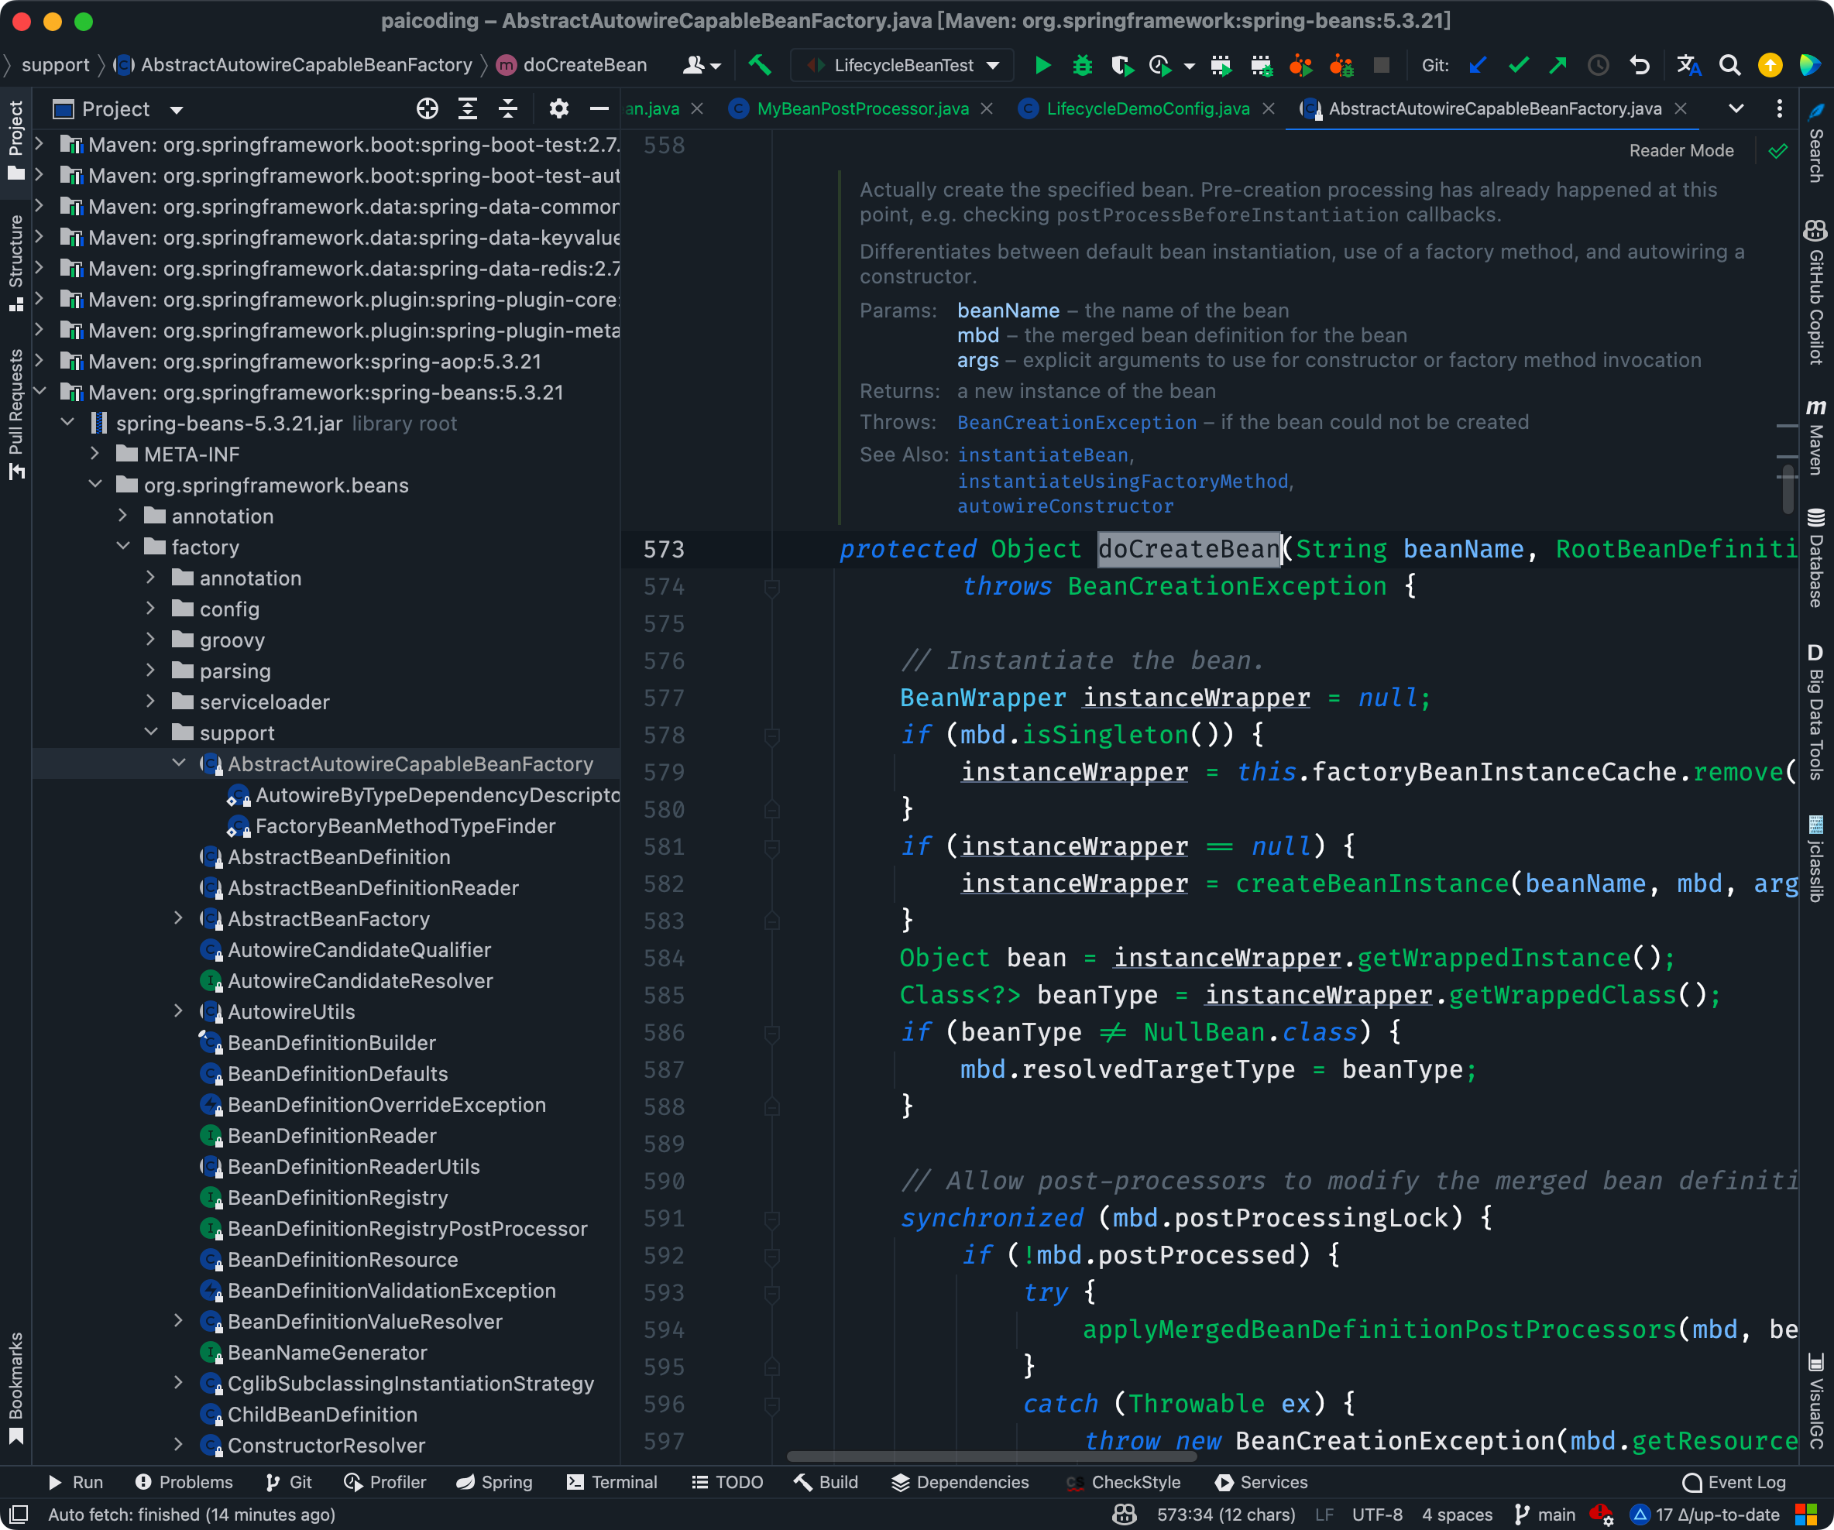Collapse the code fold at line 578
Image resolution: width=1834 pixels, height=1530 pixels.
(772, 736)
